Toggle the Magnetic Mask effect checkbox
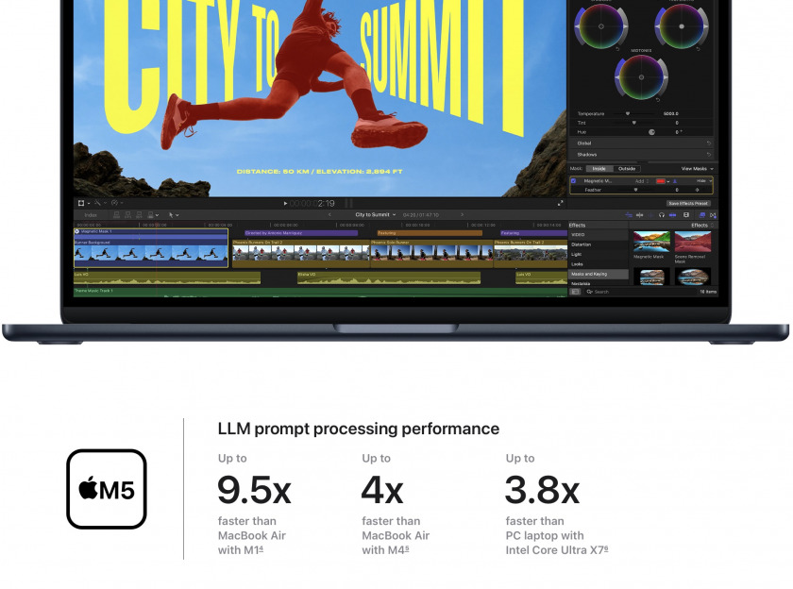The width and height of the screenshot is (793, 589). pos(573,180)
